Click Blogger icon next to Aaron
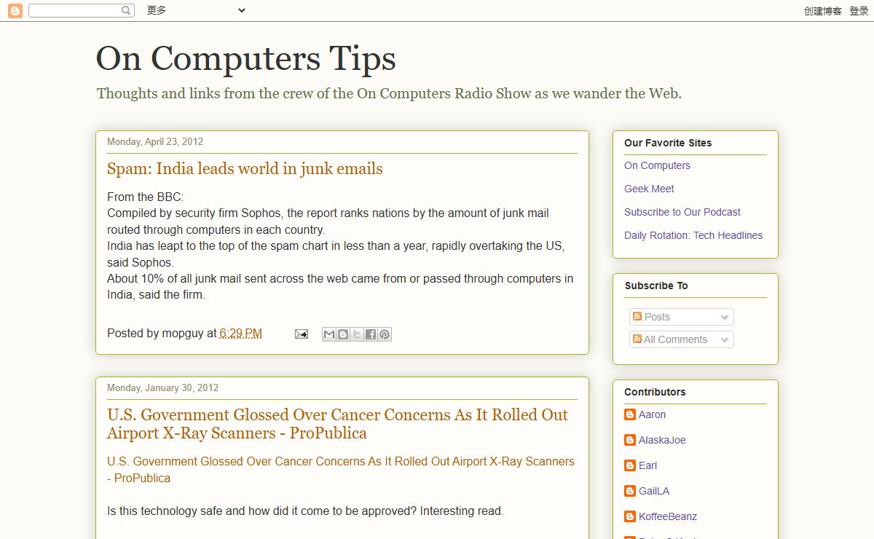Screen dimensions: 874x539 630,414
